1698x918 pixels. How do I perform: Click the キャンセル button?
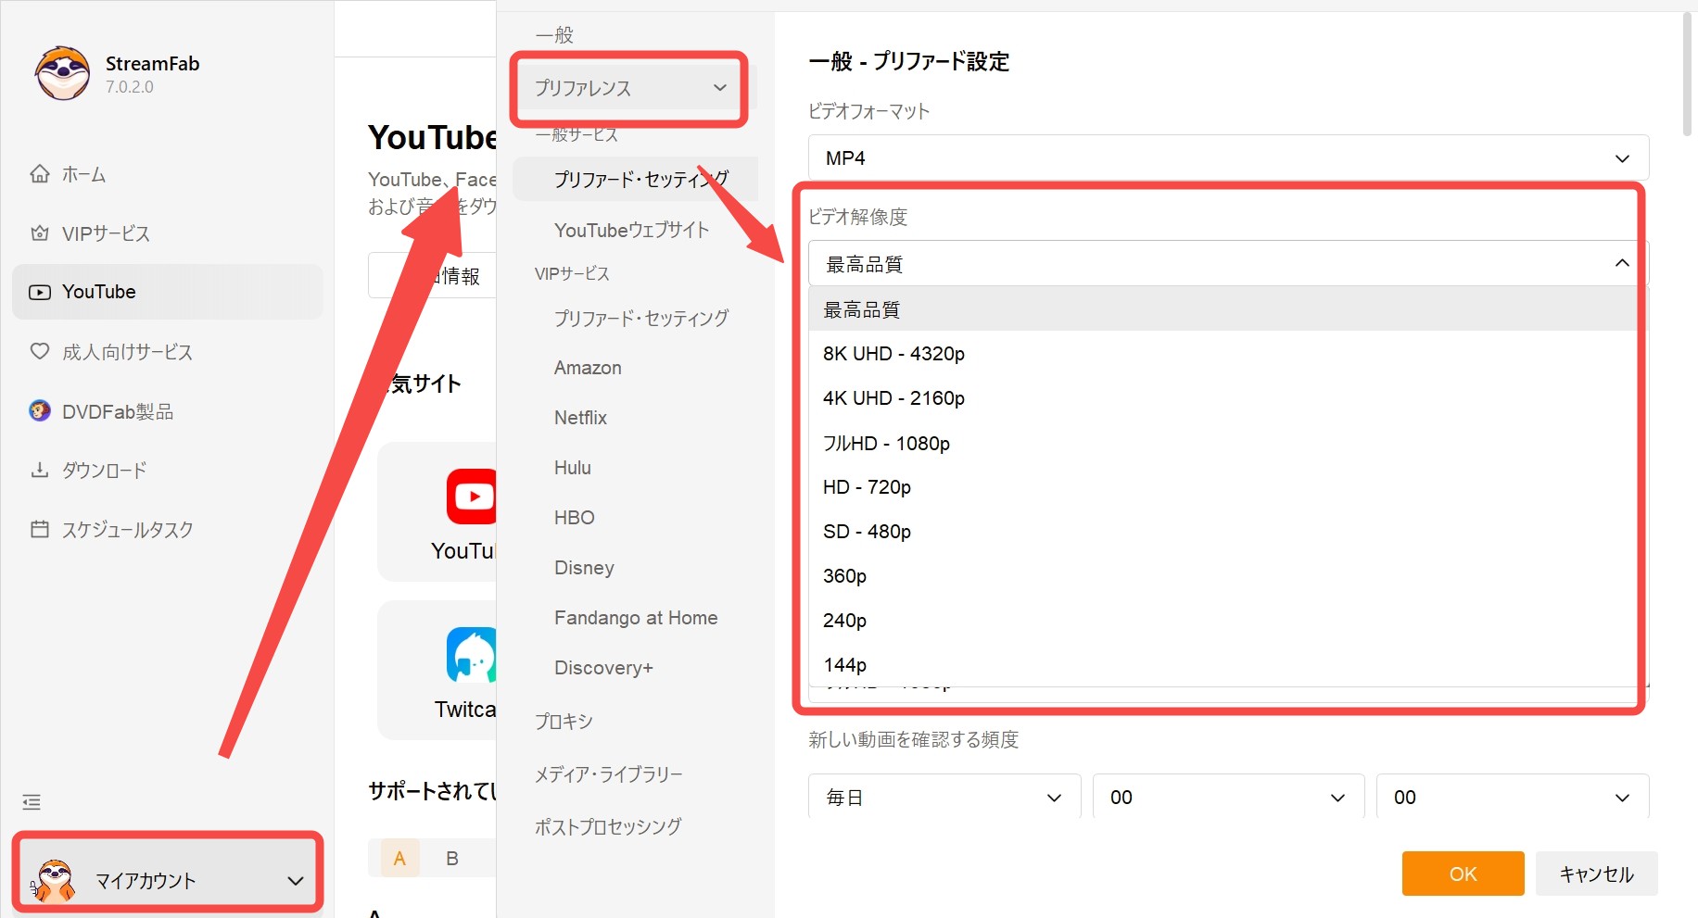click(x=1596, y=874)
